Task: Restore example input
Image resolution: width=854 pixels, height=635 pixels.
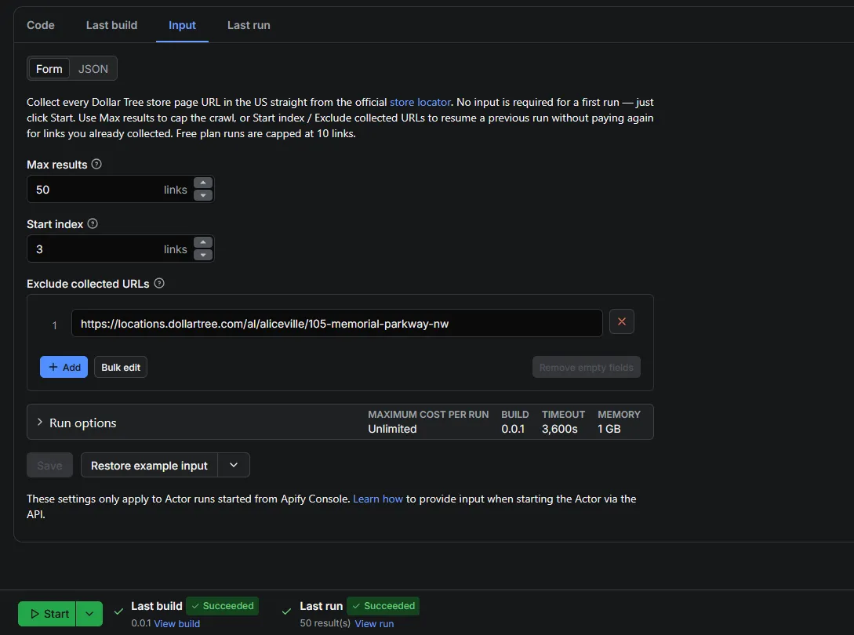Action: click(149, 465)
